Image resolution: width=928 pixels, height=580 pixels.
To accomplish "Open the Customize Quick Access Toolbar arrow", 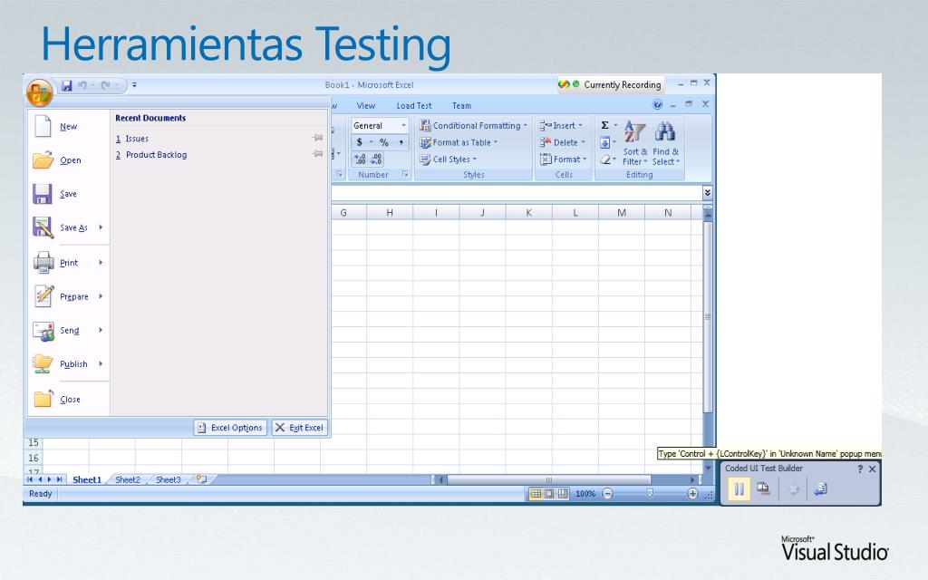I will pos(134,85).
